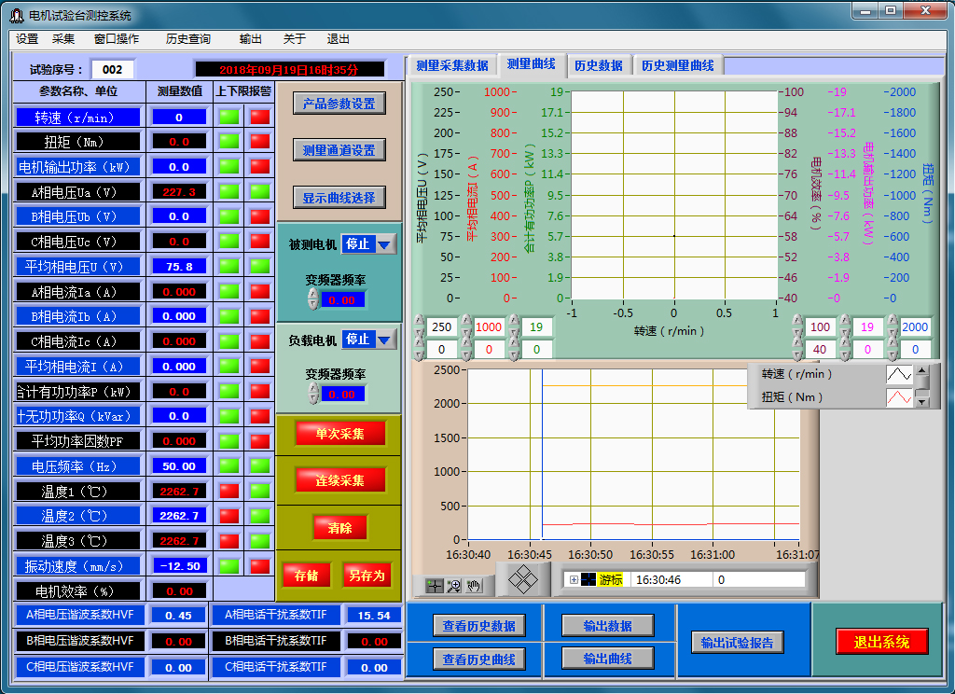Switch to the 测量采集数据 tab
Screen dimensions: 955x694
pyautogui.click(x=452, y=65)
